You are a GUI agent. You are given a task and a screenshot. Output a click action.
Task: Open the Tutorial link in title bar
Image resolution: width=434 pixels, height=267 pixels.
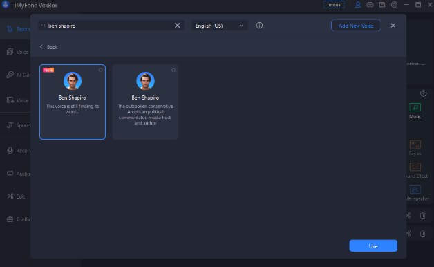334,5
